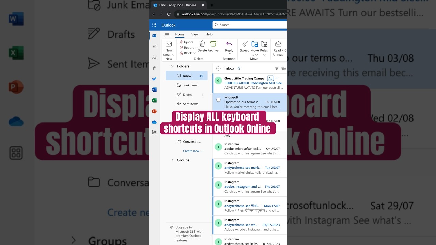Open the Move to dropdown arrow
This screenshot has height=245, width=436.
(256, 55)
